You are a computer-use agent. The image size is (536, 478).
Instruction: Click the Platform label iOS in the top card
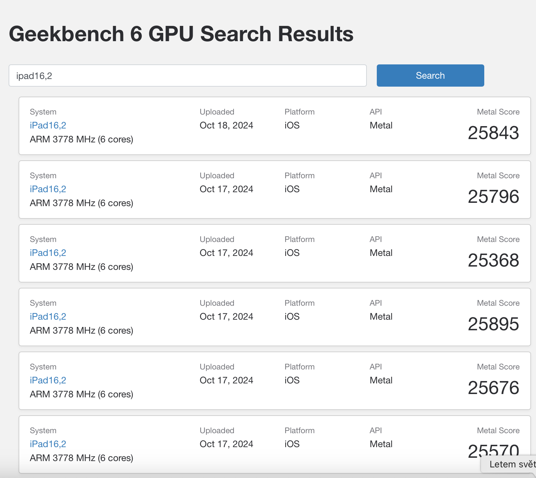point(291,125)
